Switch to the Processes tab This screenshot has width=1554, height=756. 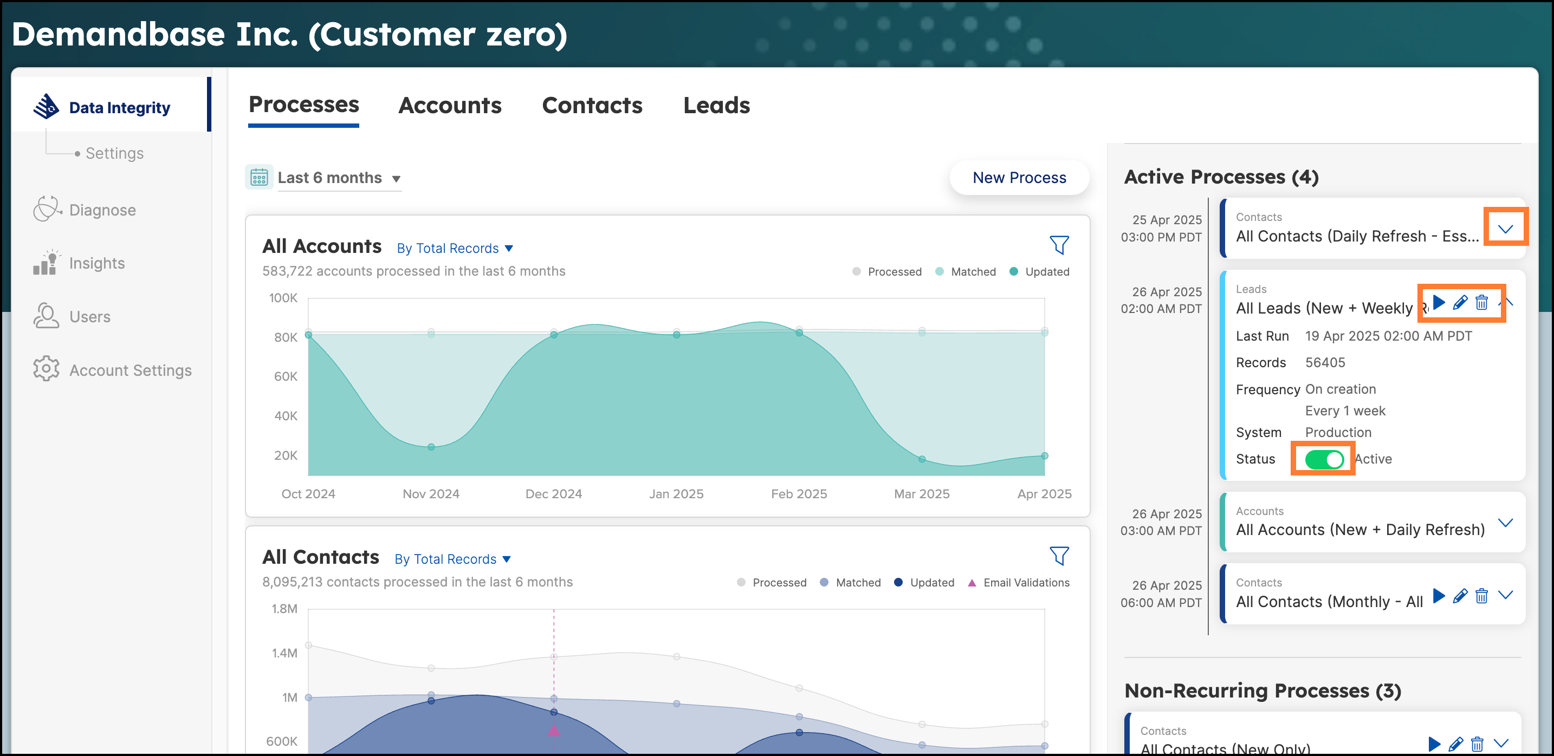pos(303,105)
